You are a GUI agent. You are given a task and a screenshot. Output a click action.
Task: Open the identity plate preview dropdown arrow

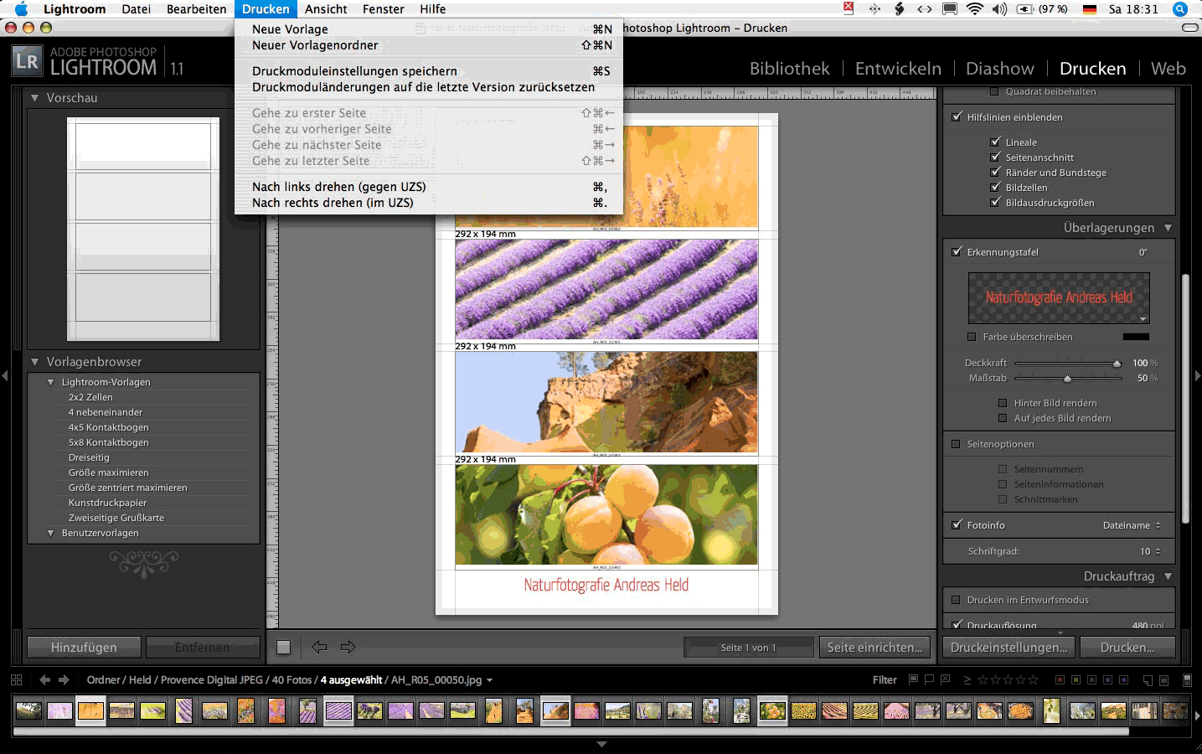point(1143,318)
